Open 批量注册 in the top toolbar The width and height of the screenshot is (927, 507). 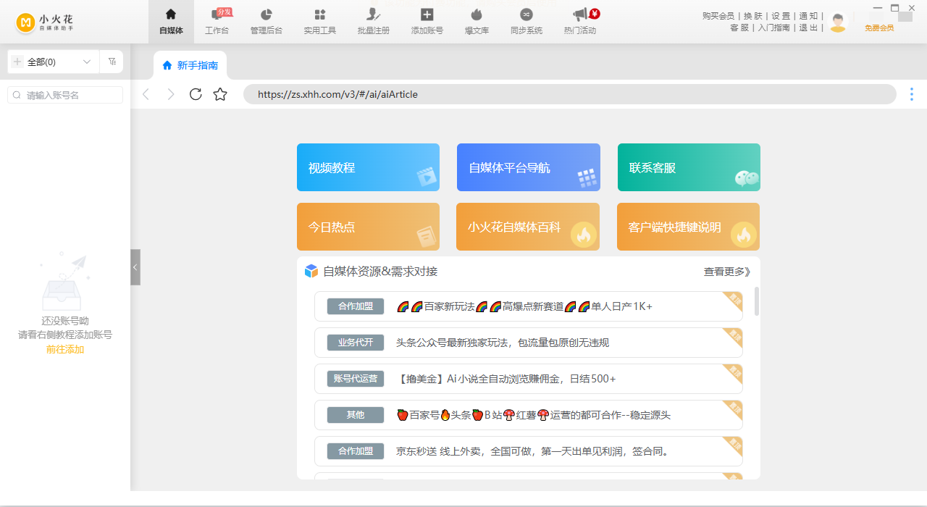pyautogui.click(x=374, y=22)
